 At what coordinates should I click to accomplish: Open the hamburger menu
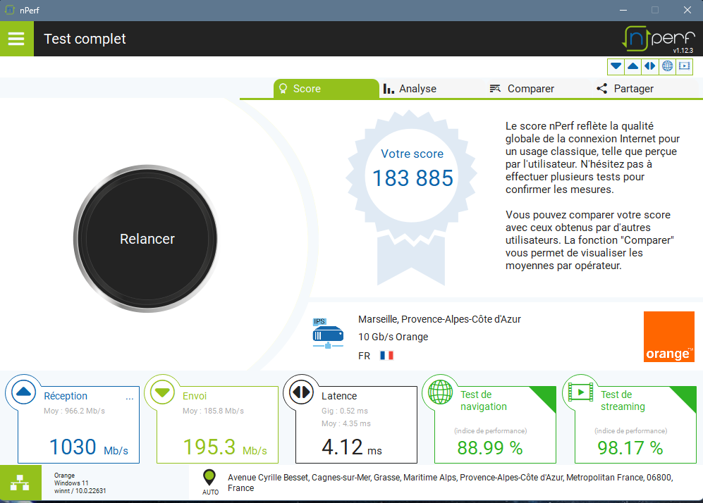(16, 39)
